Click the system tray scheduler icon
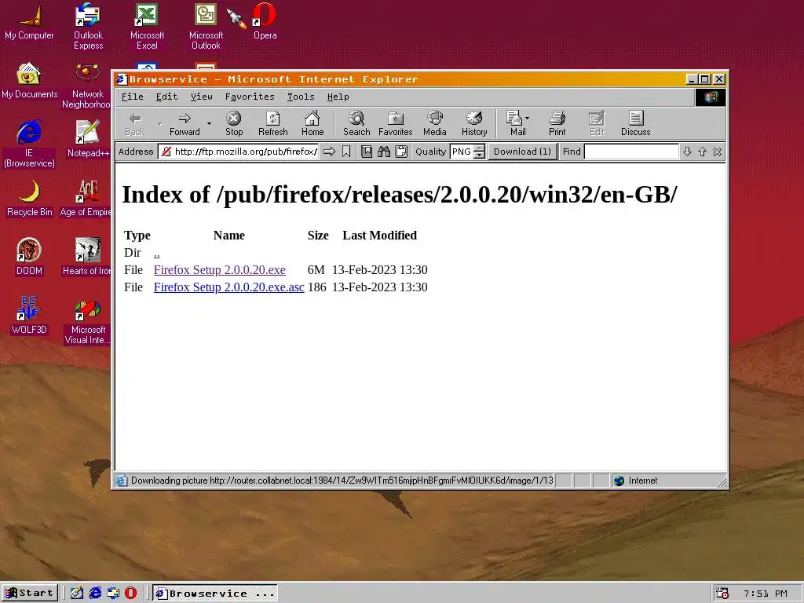This screenshot has width=804, height=603. [x=722, y=593]
